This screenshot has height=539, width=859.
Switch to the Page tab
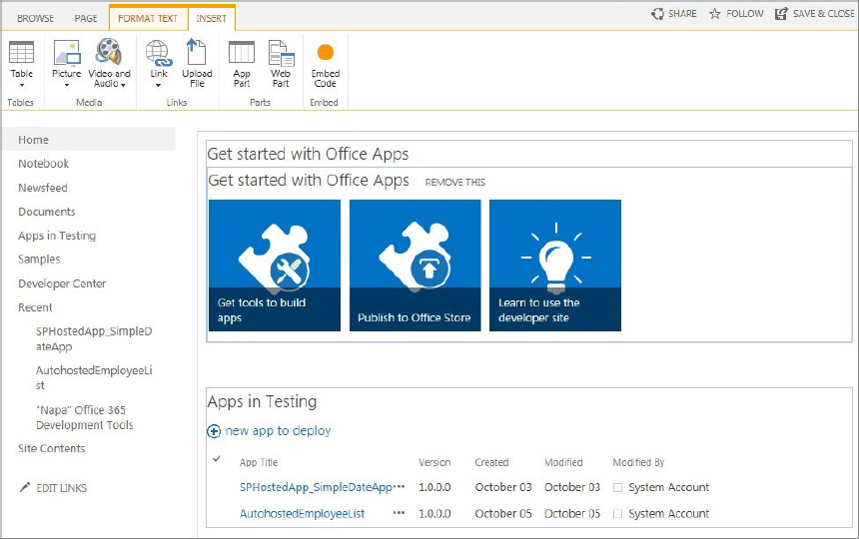point(86,19)
